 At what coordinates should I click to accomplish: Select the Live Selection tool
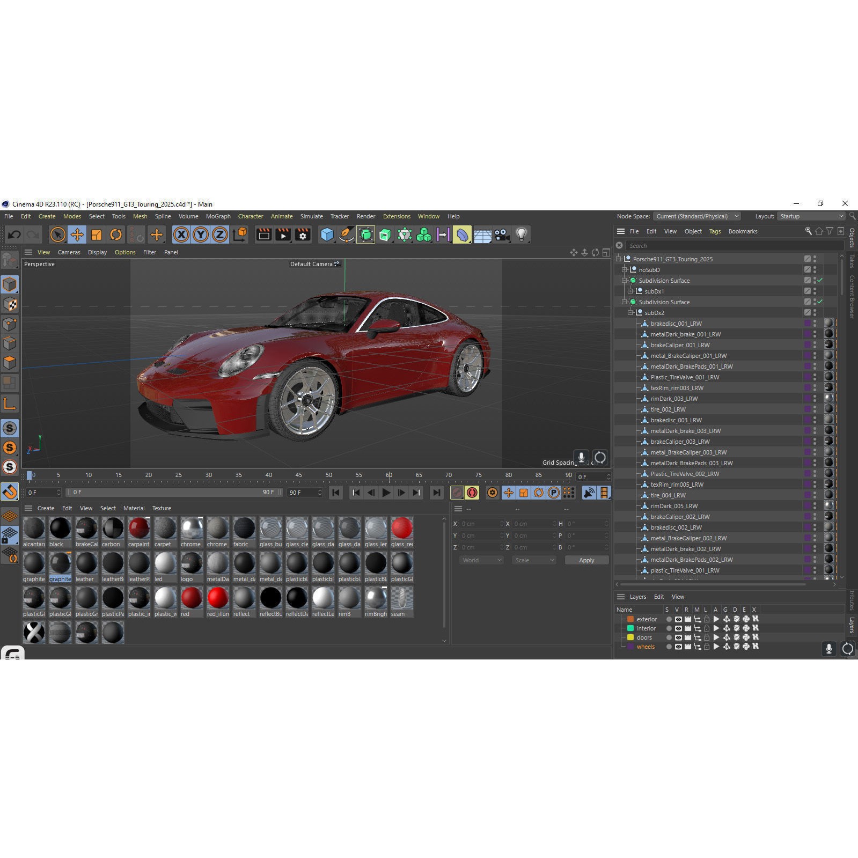(x=58, y=234)
